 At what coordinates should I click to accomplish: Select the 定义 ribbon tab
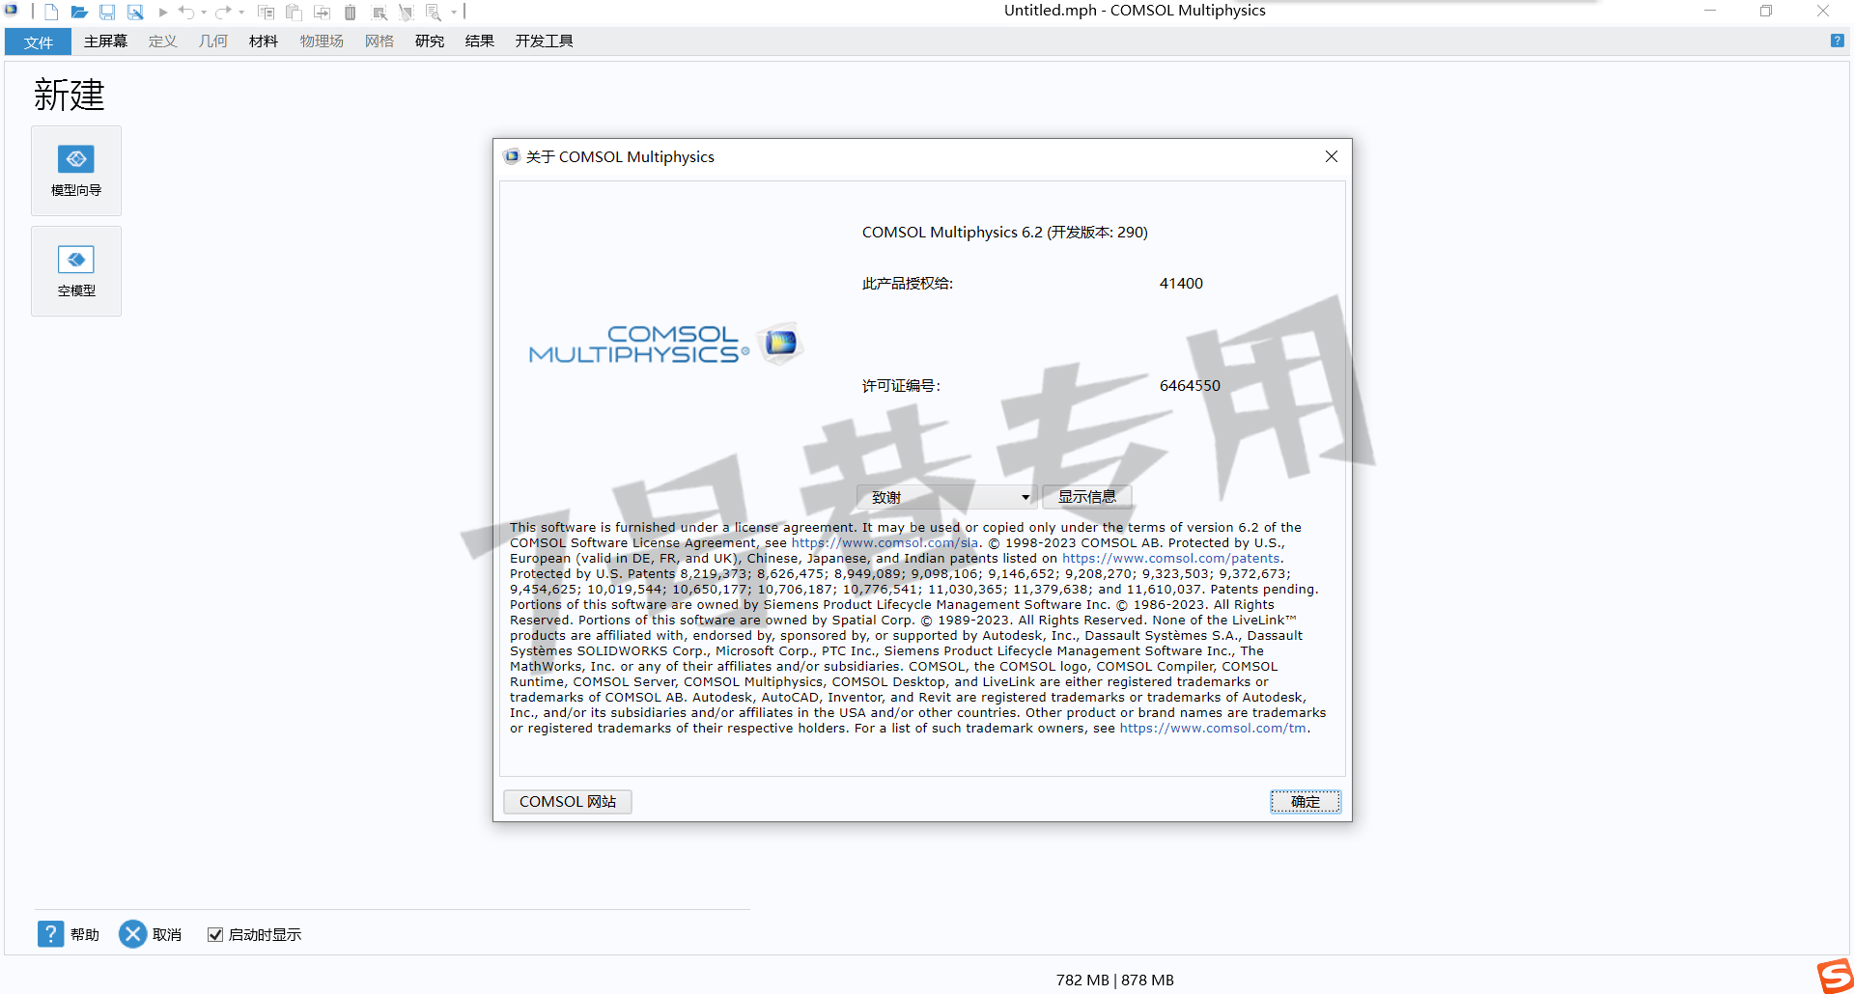coord(163,41)
